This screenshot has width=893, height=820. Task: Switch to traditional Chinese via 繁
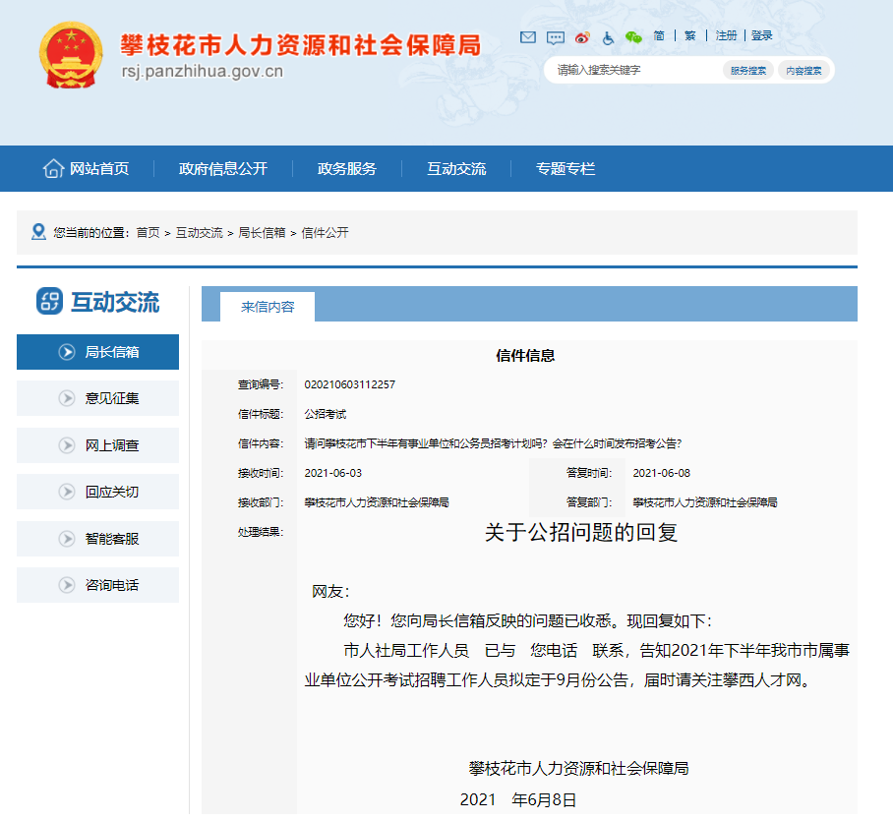(x=688, y=35)
